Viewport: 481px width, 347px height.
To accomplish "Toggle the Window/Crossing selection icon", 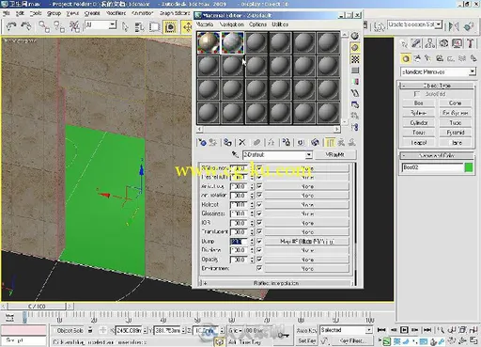I will [x=170, y=27].
